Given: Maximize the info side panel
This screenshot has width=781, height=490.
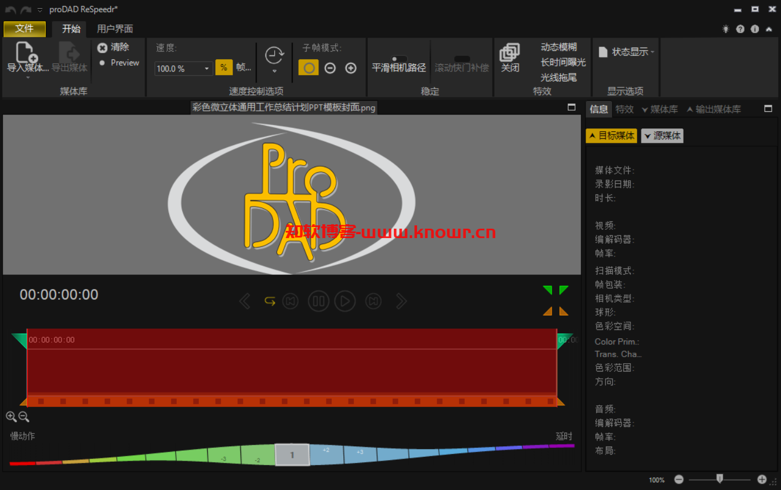Looking at the screenshot, I should (x=768, y=109).
